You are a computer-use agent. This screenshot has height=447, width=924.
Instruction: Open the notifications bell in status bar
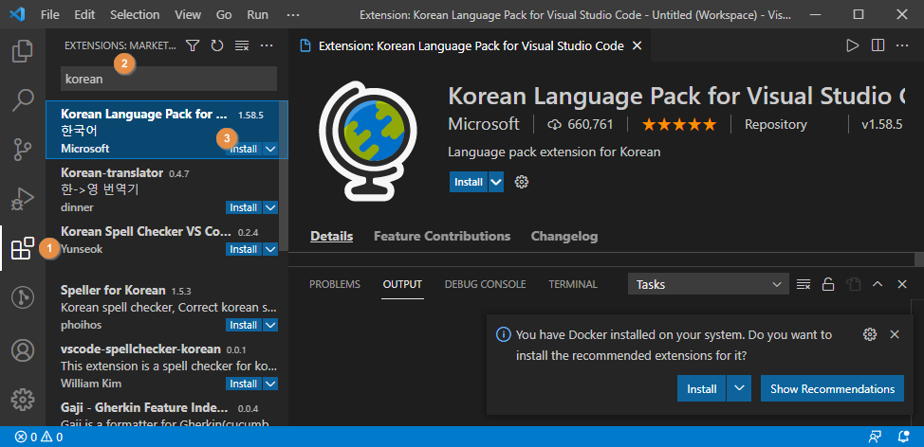(x=903, y=437)
